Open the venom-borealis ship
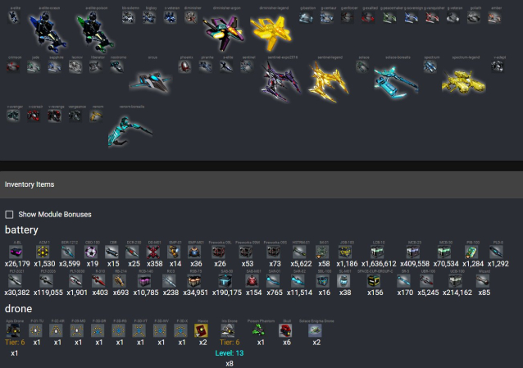523x368 pixels. click(130, 131)
